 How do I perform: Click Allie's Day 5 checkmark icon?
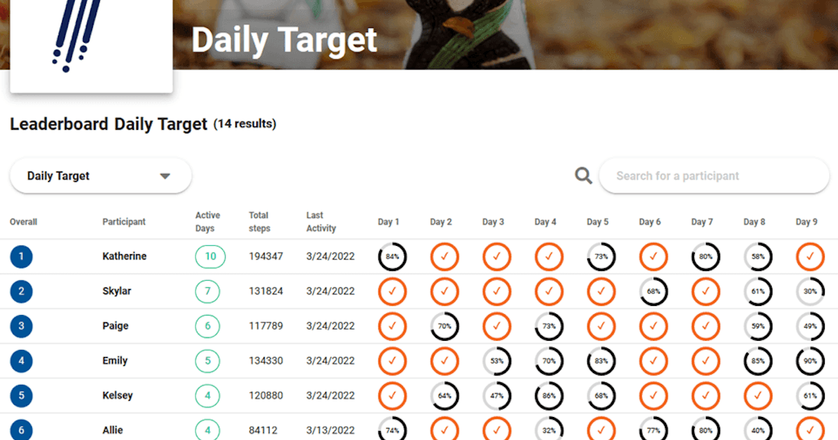pos(601,430)
